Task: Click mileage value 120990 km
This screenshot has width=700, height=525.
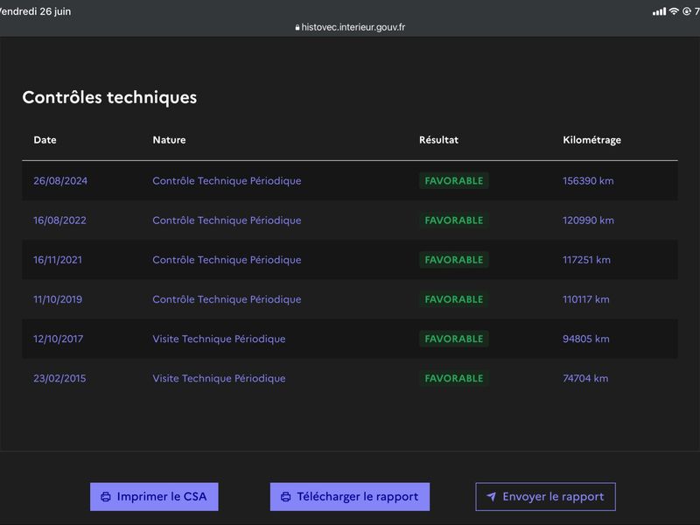Action: coord(588,220)
